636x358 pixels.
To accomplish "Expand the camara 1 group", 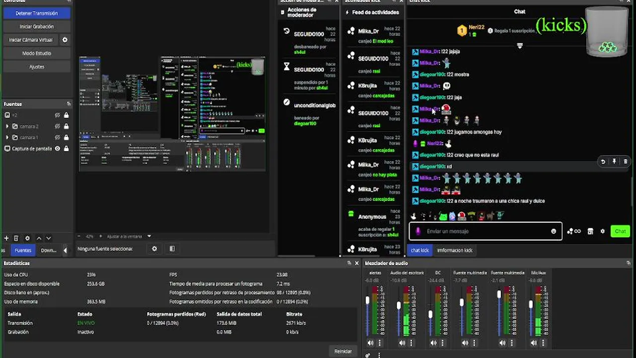I will pos(7,137).
